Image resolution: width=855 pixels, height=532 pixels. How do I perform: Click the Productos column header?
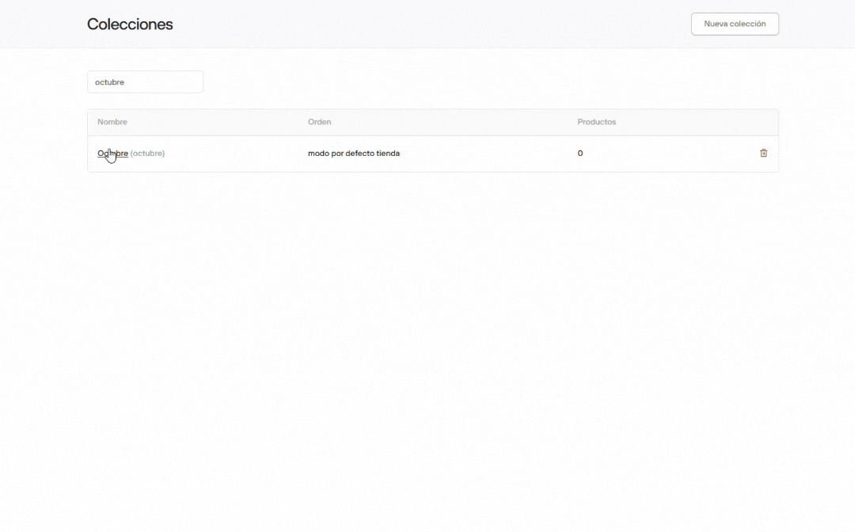[x=597, y=122]
